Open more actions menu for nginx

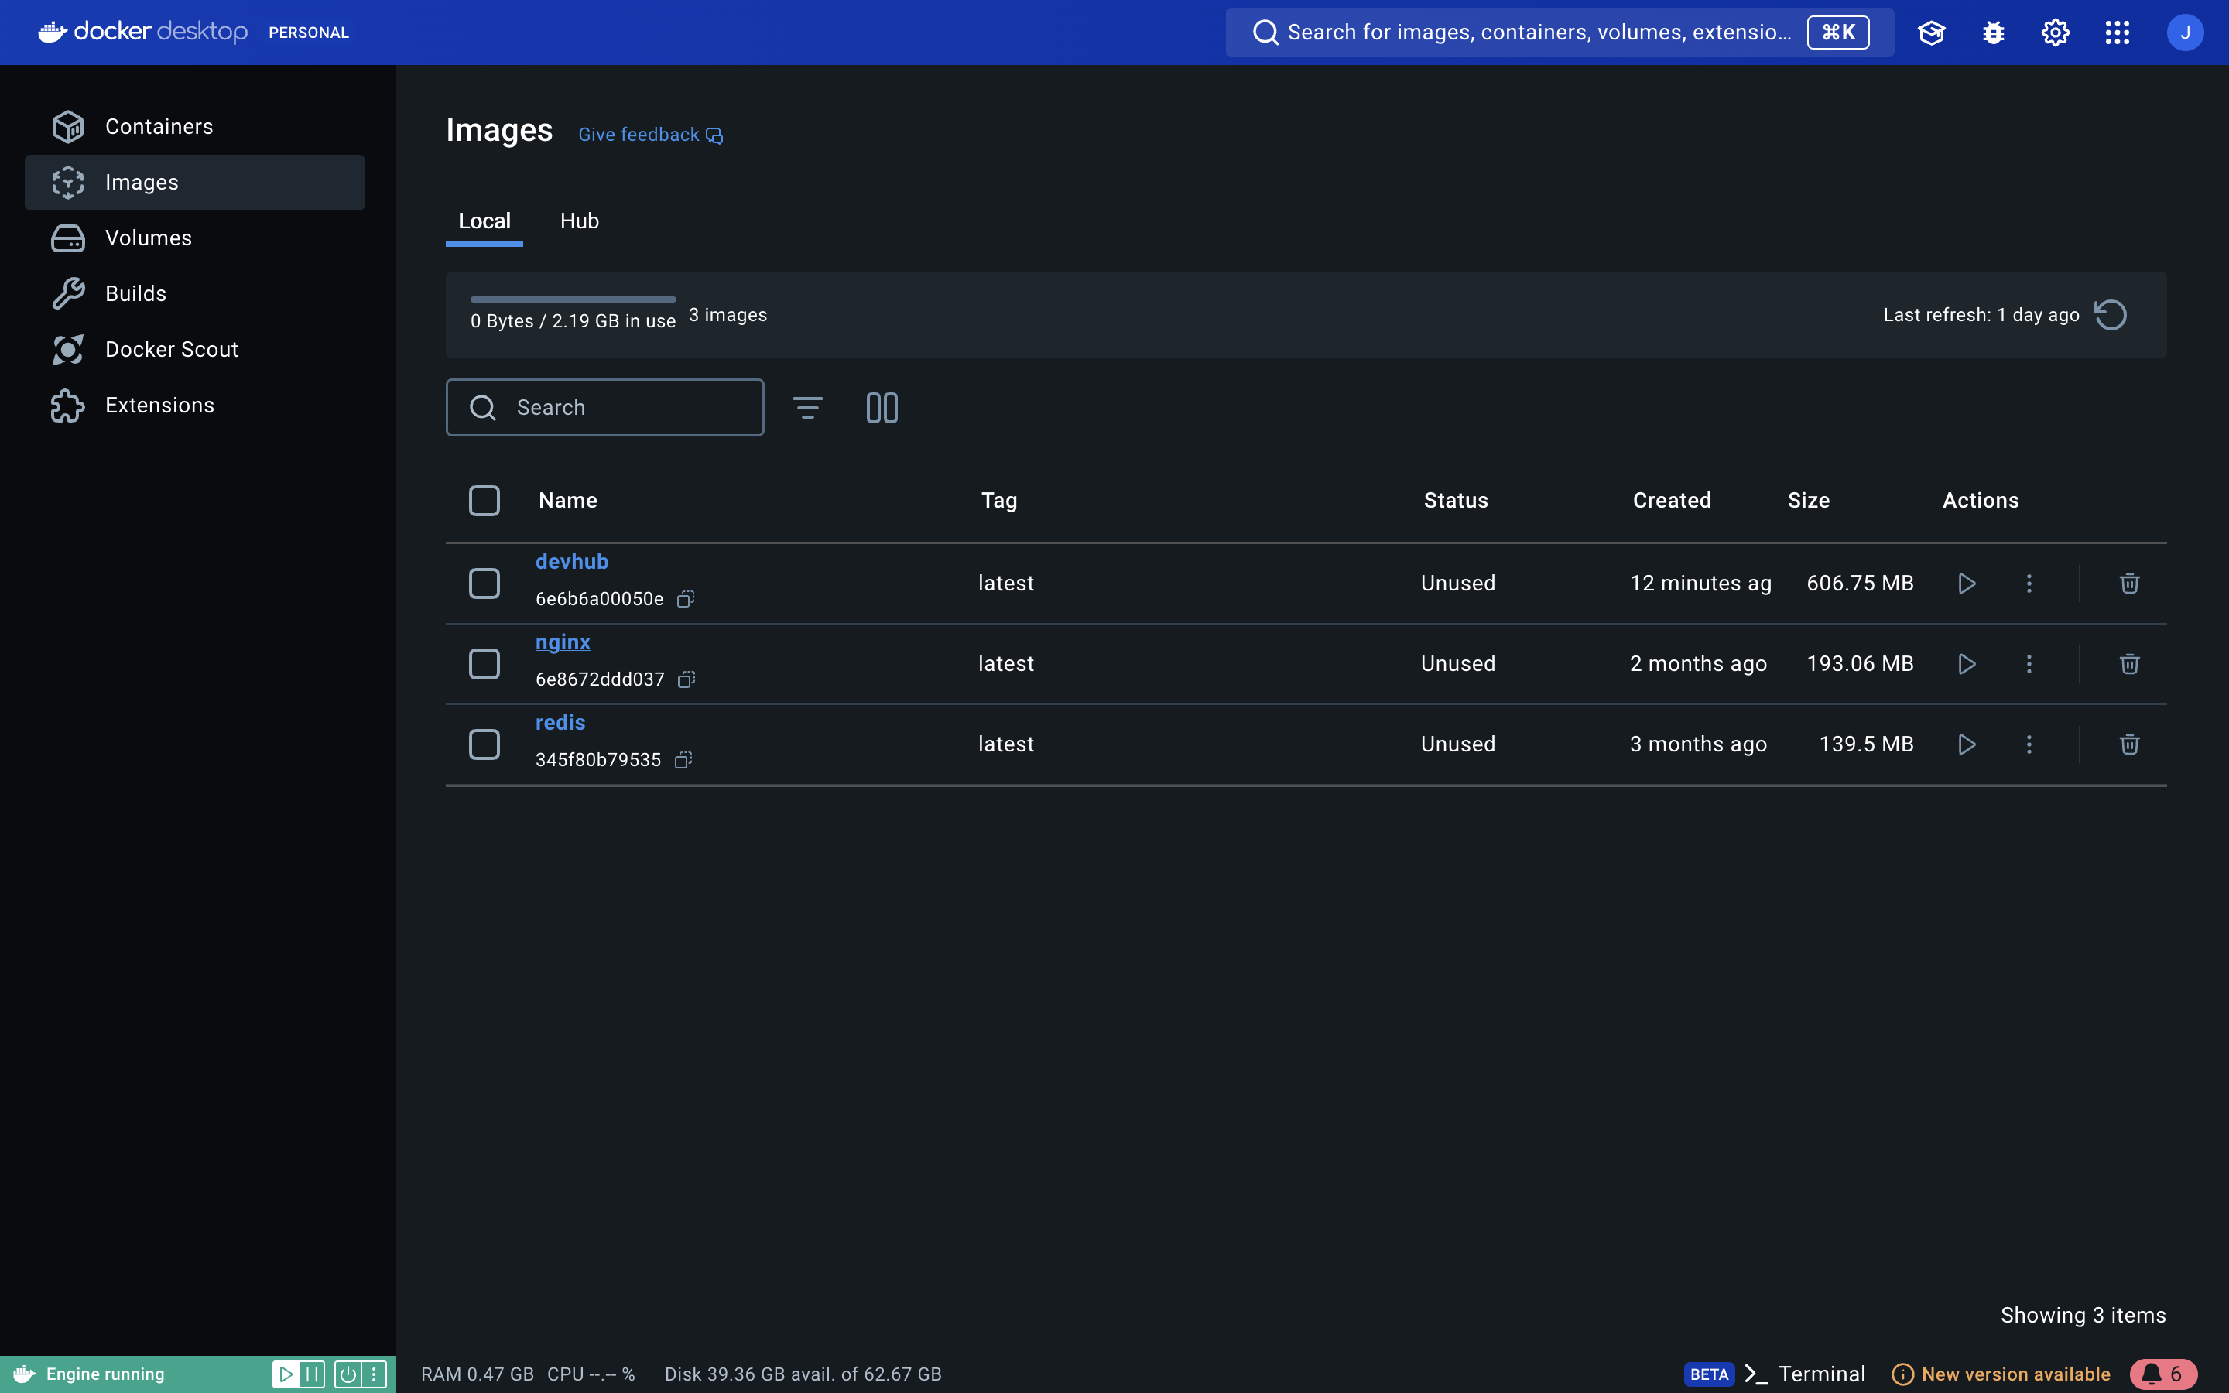[x=2029, y=664]
